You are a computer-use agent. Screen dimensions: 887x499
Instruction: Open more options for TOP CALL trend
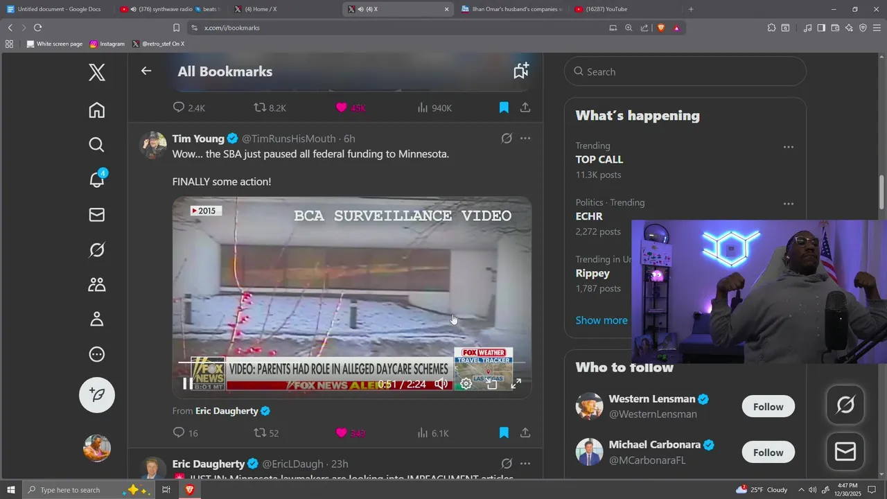[788, 147]
